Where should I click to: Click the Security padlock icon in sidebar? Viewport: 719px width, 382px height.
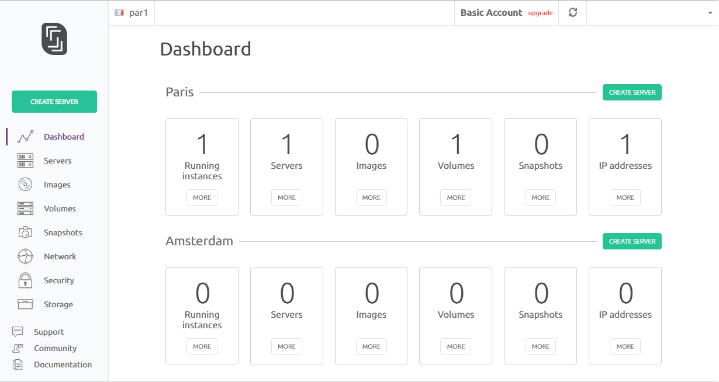(x=25, y=280)
